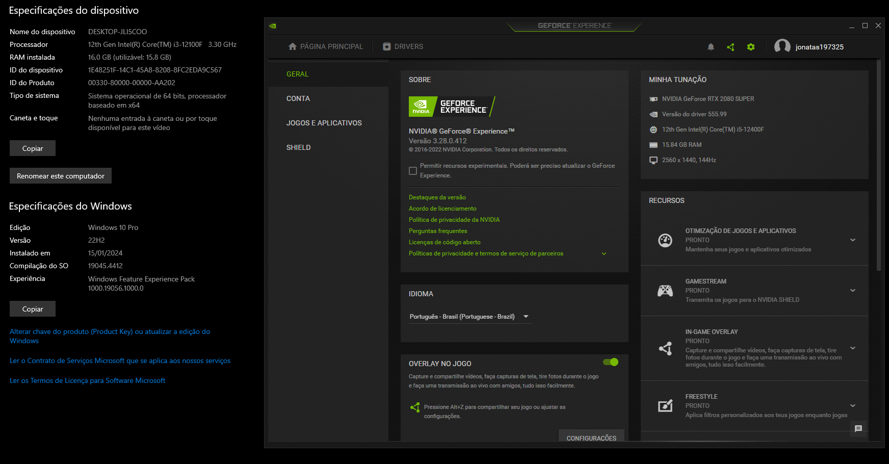Enable experimental features checkbox

413,171
